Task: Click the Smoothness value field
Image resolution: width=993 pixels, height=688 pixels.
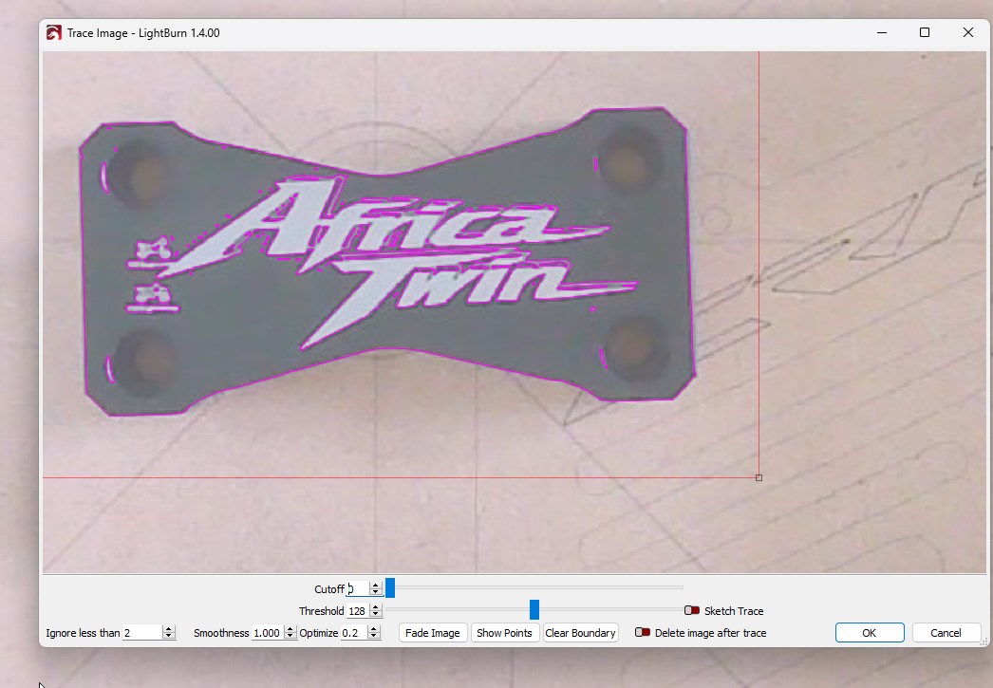Action: pos(267,633)
